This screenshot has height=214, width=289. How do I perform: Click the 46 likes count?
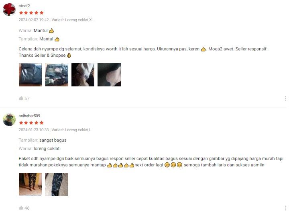click(x=27, y=208)
